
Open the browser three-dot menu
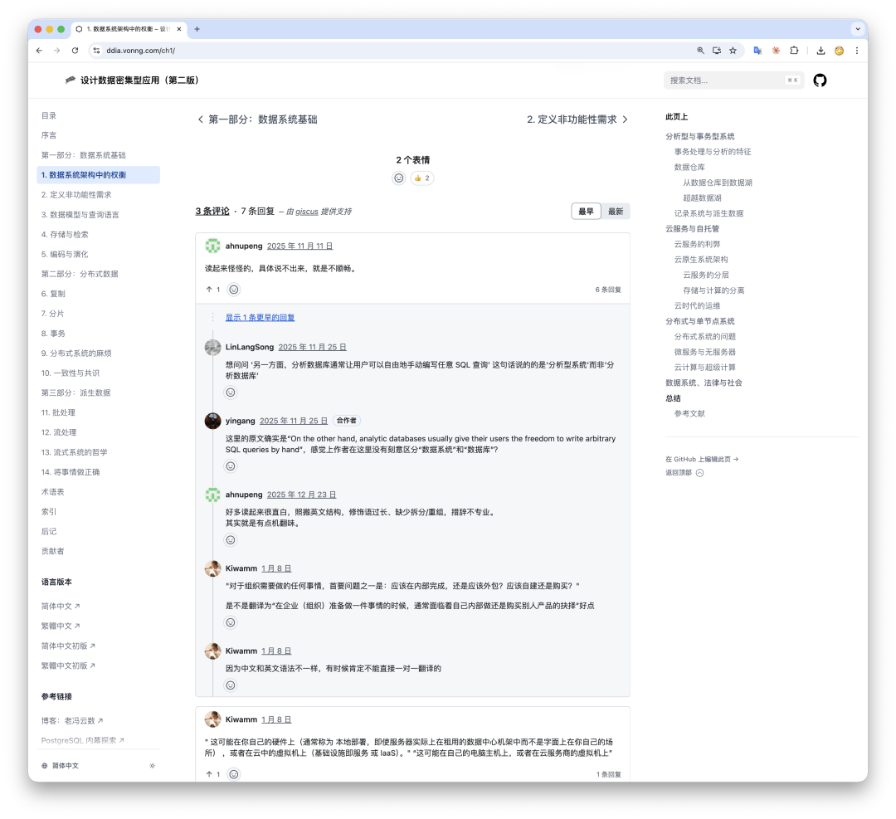tap(857, 51)
